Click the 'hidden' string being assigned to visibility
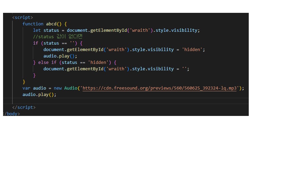This screenshot has width=305, height=169. click(192, 49)
